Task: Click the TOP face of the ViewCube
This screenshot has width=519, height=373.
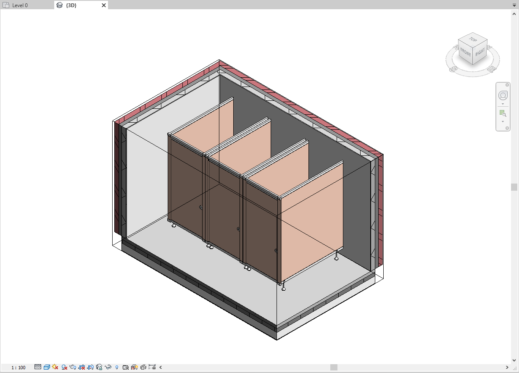Action: pos(472,39)
